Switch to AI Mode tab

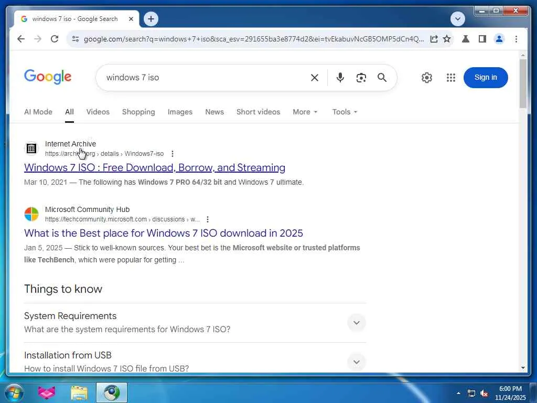38,112
